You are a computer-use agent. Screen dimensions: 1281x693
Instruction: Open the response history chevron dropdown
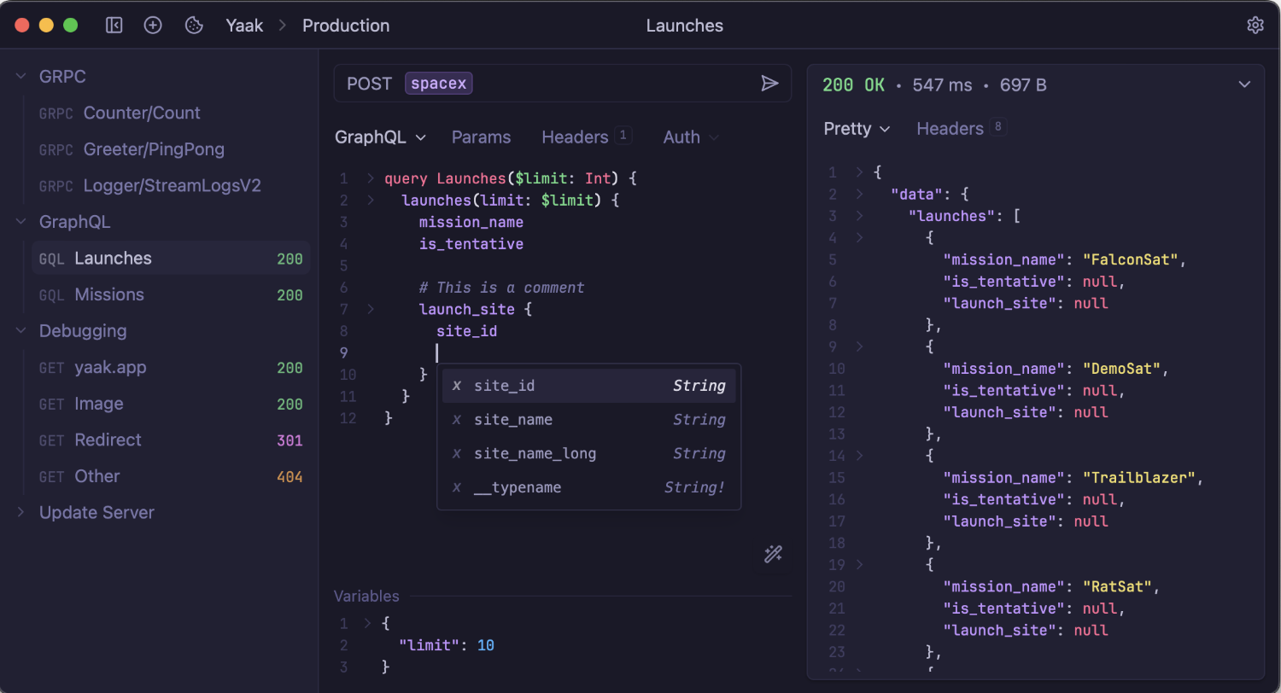(1244, 84)
